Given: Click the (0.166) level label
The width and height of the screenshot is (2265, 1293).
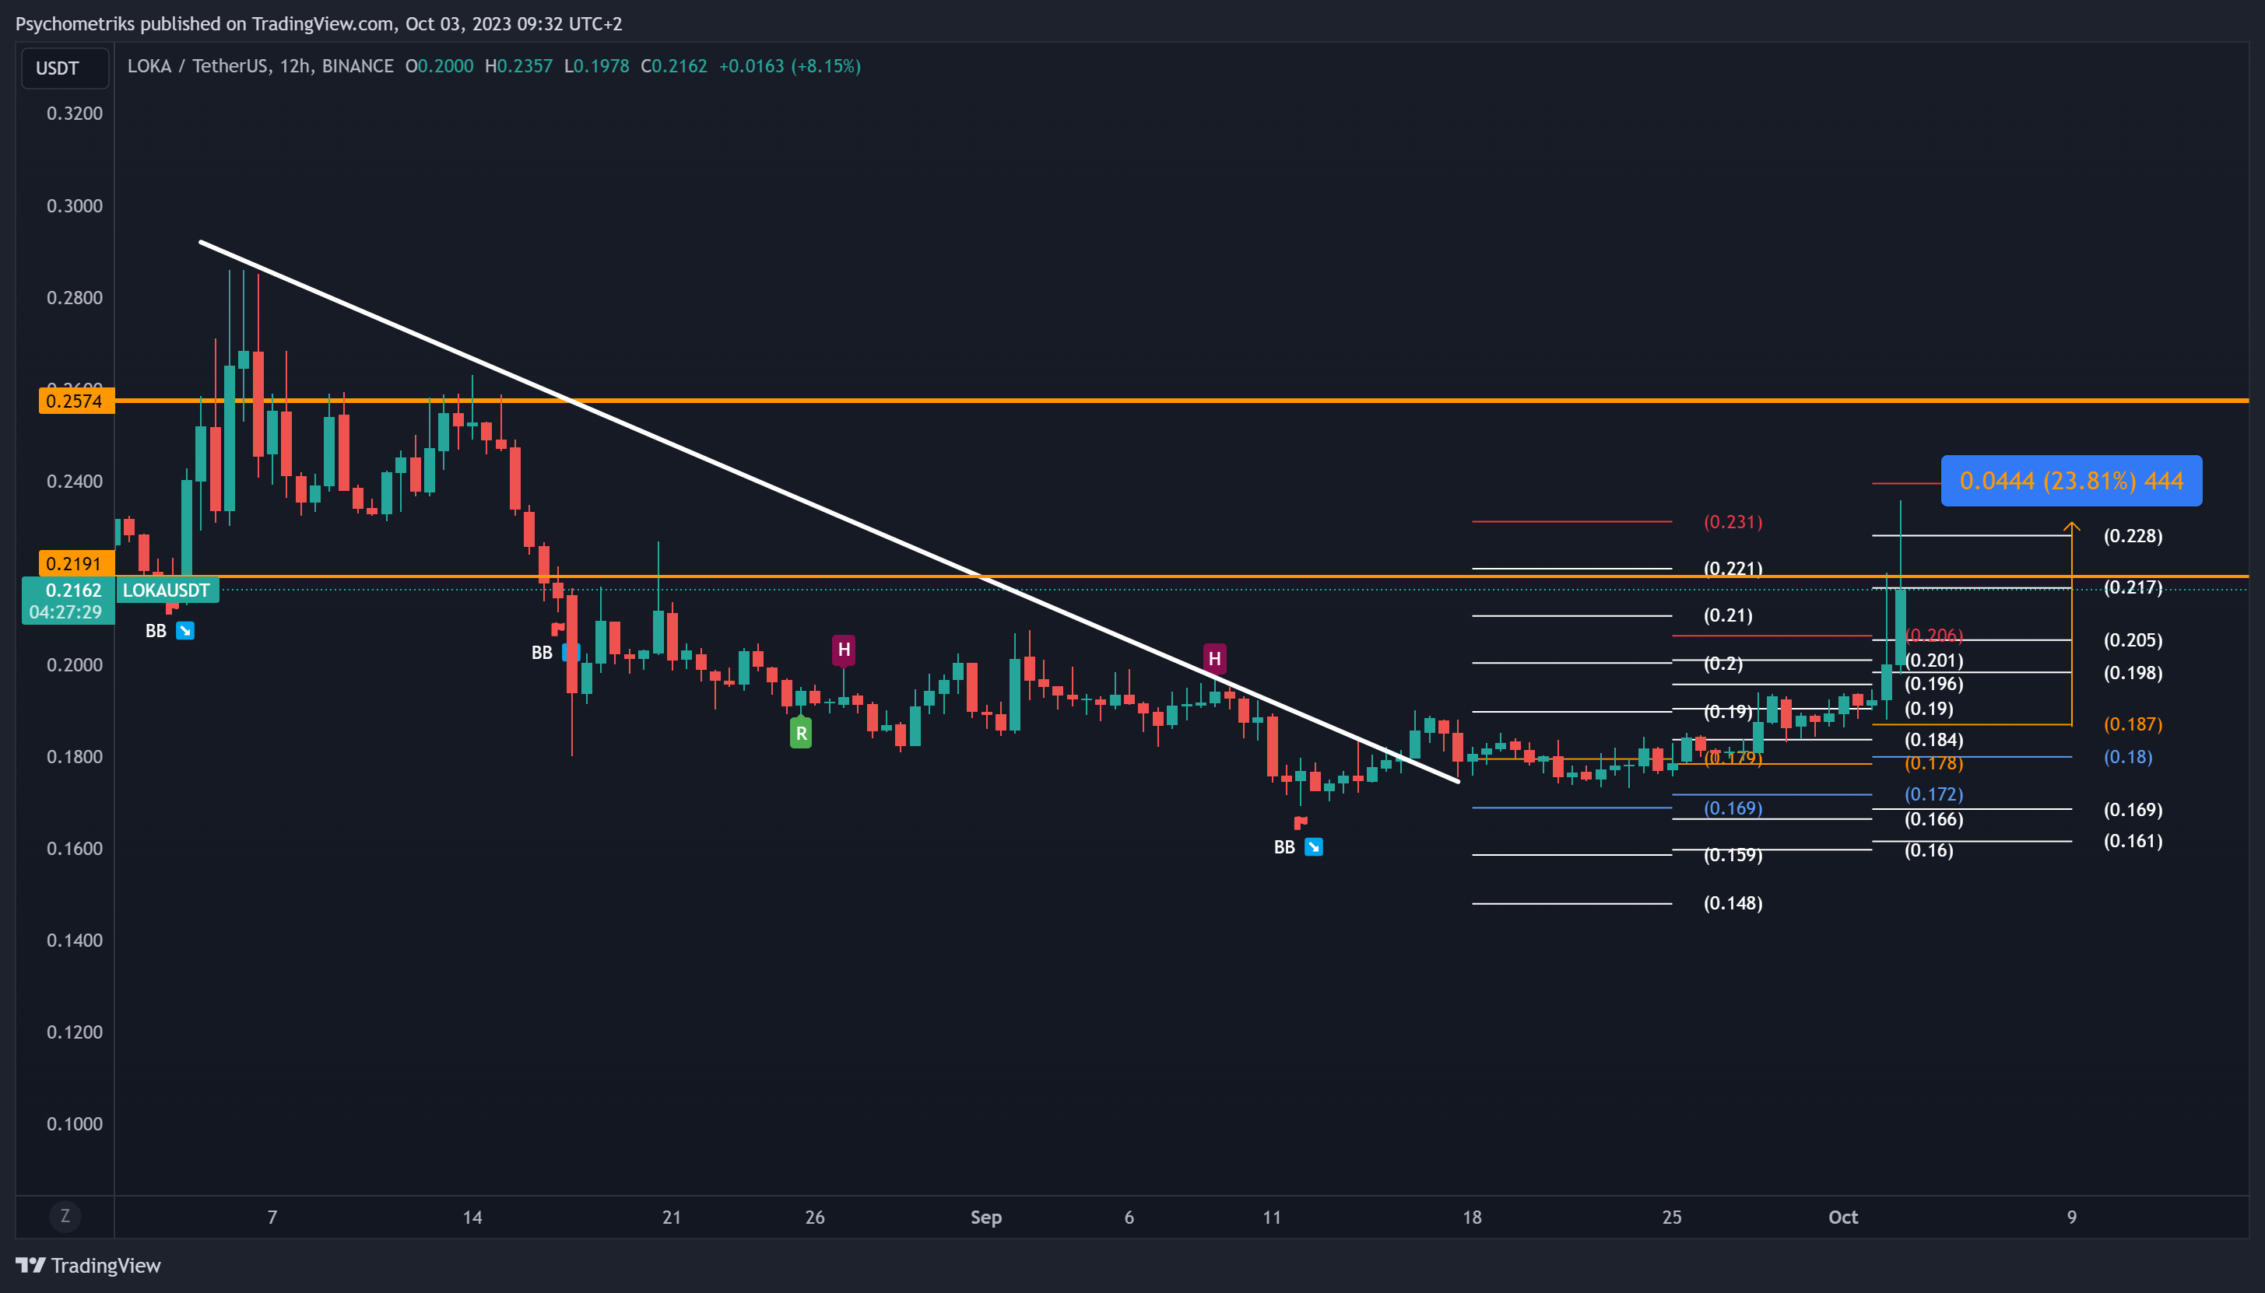Looking at the screenshot, I should point(1933,818).
